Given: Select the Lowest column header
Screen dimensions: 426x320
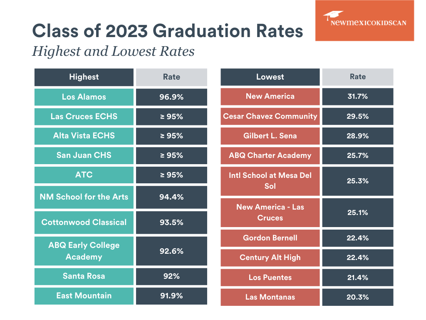Looking at the screenshot, I should 270,77.
